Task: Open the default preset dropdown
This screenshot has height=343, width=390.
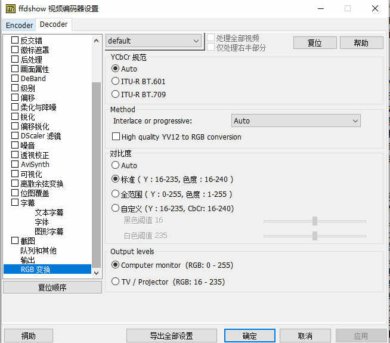Action: point(154,41)
